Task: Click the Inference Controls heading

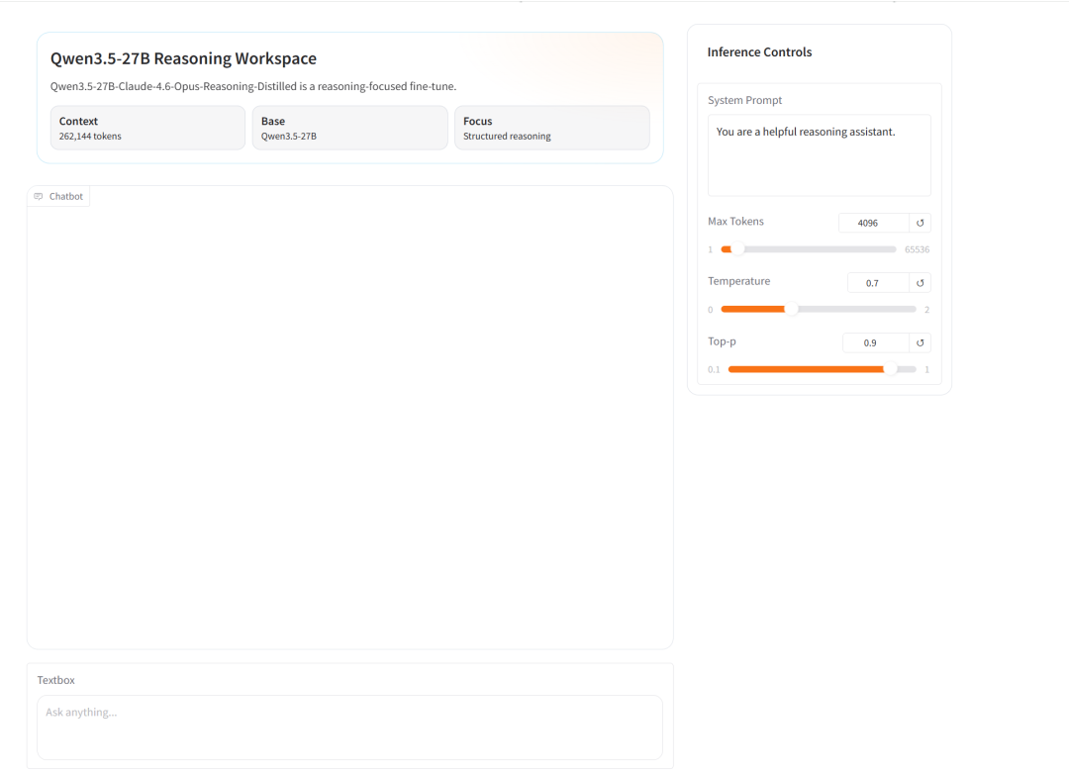Action: click(x=759, y=52)
